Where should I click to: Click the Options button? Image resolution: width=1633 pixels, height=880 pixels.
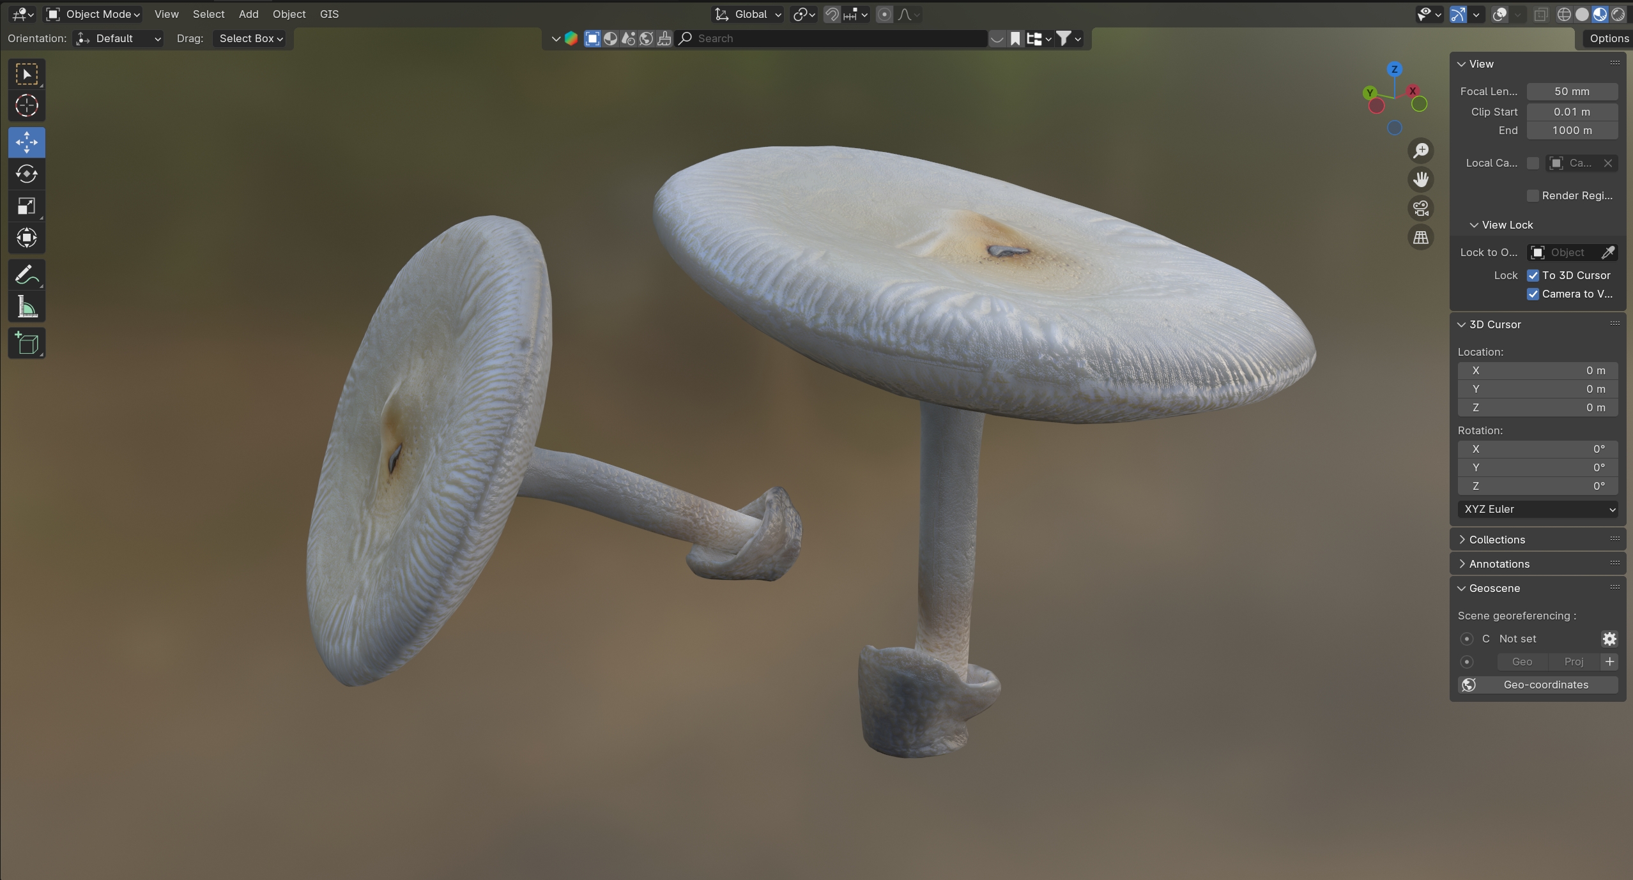[x=1608, y=38]
